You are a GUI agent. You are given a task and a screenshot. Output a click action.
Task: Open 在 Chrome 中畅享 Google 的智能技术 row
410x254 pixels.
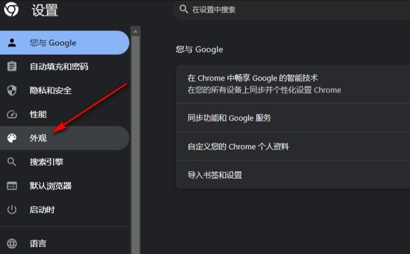[293, 84]
